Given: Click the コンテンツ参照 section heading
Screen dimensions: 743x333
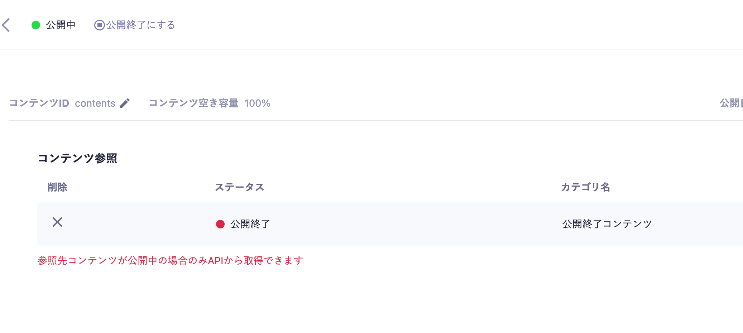Looking at the screenshot, I should (x=78, y=158).
